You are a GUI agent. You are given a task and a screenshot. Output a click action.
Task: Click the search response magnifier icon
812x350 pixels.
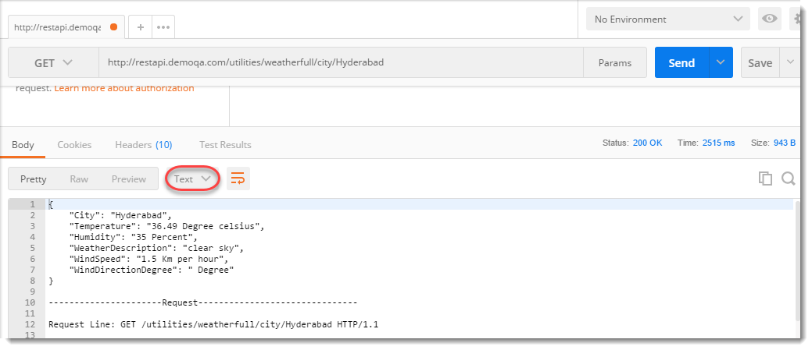click(789, 179)
